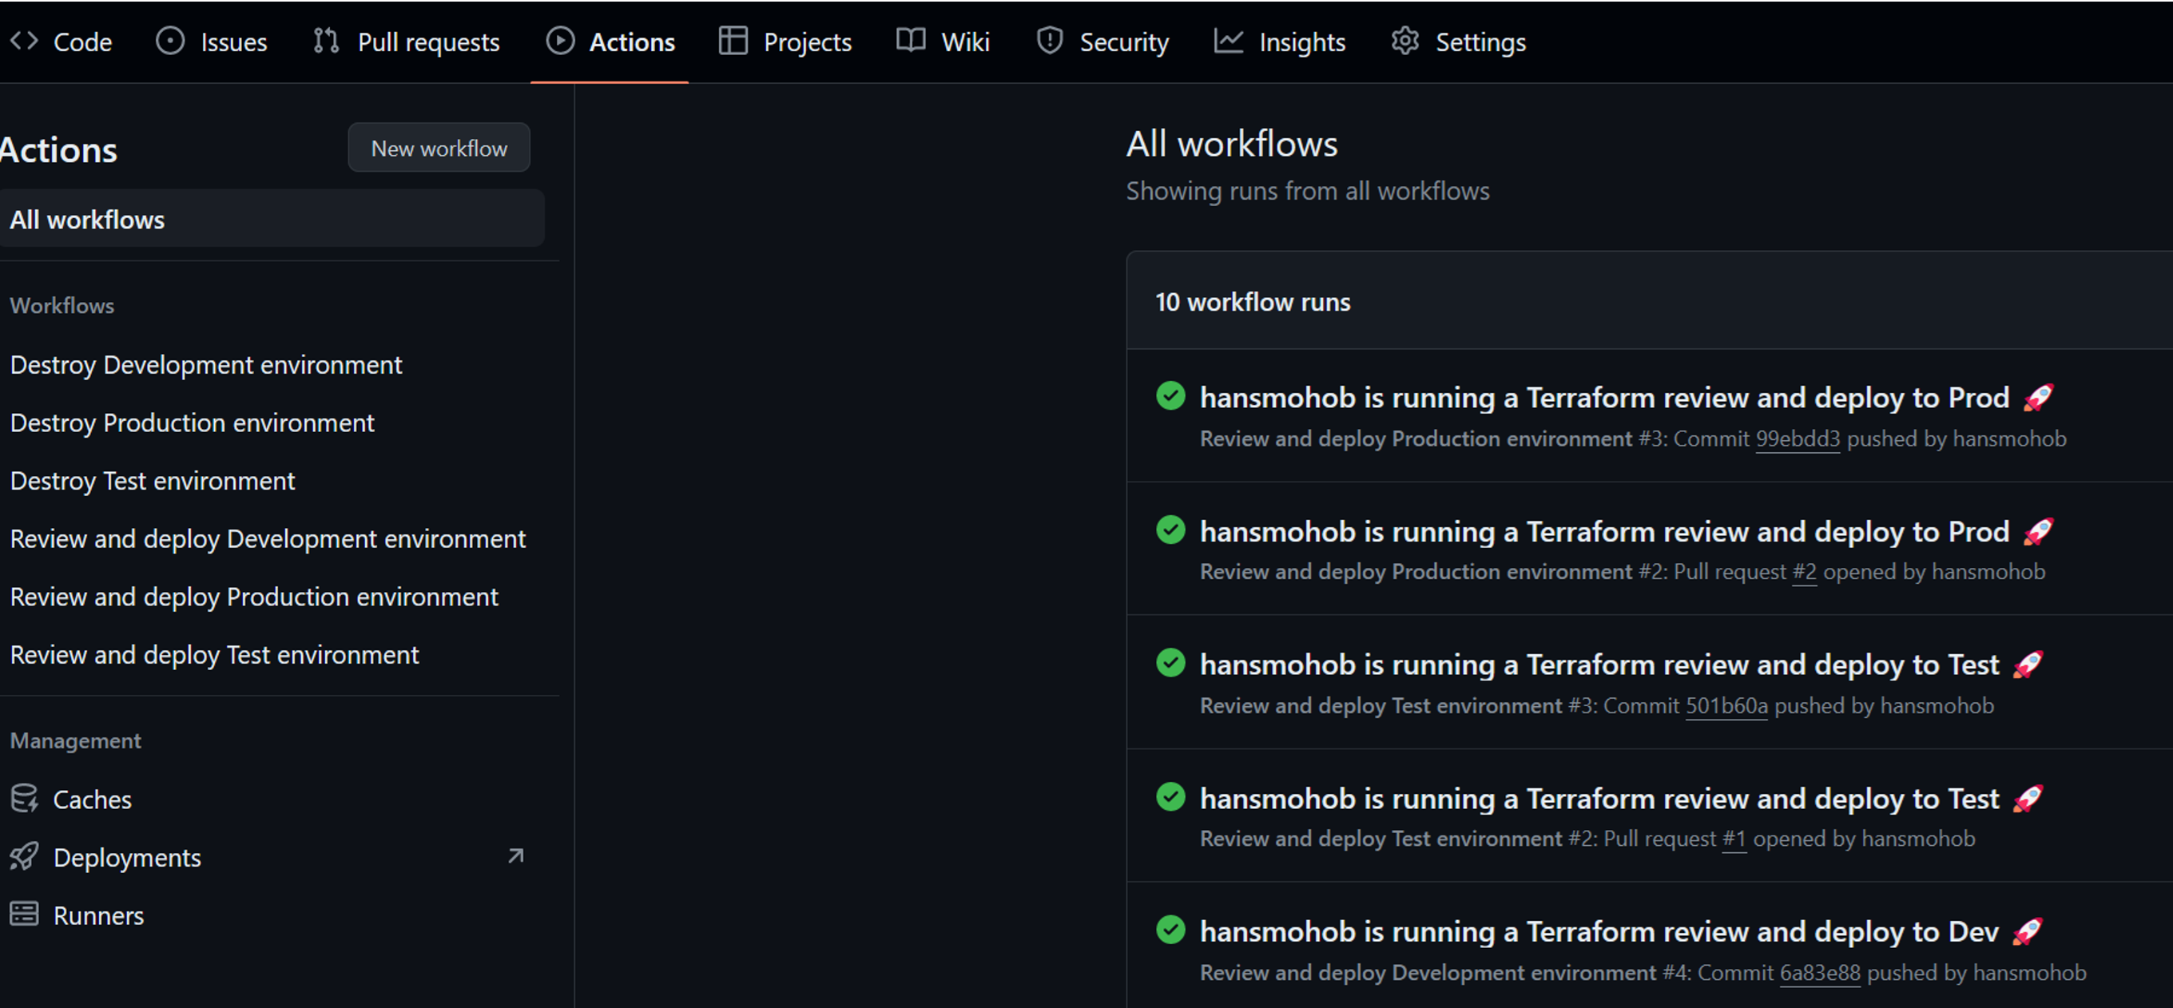
Task: Click the green check on the first Prod run
Action: coord(1171,395)
